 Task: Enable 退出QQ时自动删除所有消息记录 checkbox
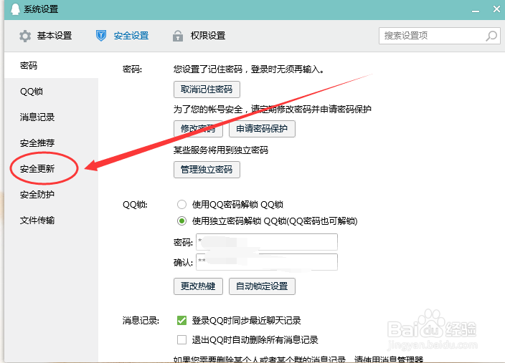(181, 339)
